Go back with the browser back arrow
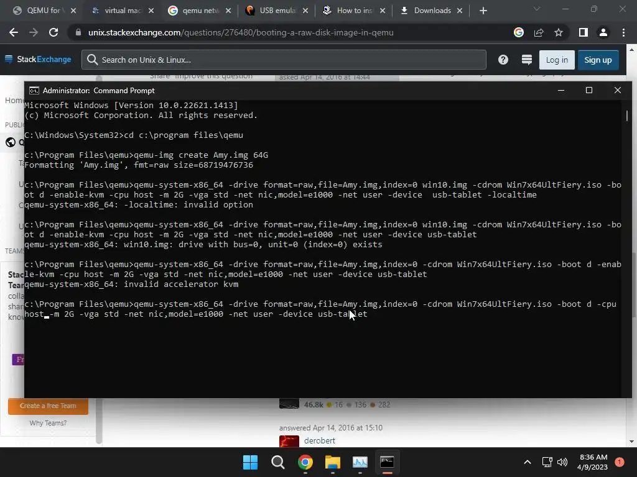Screen dimensions: 637x477 14,32
